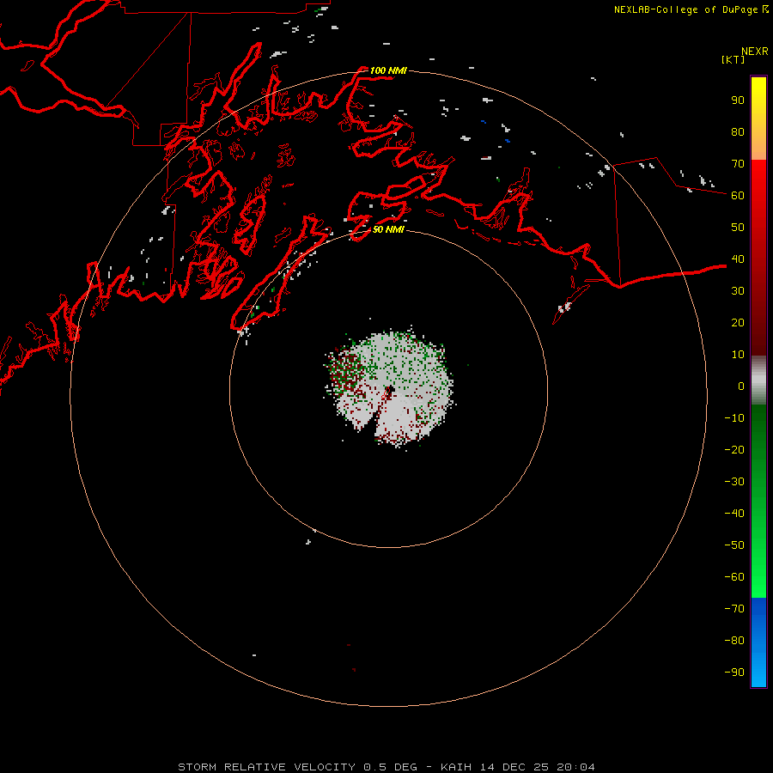Click the positive 70 scale label
The width and height of the screenshot is (773, 773).
pos(738,164)
